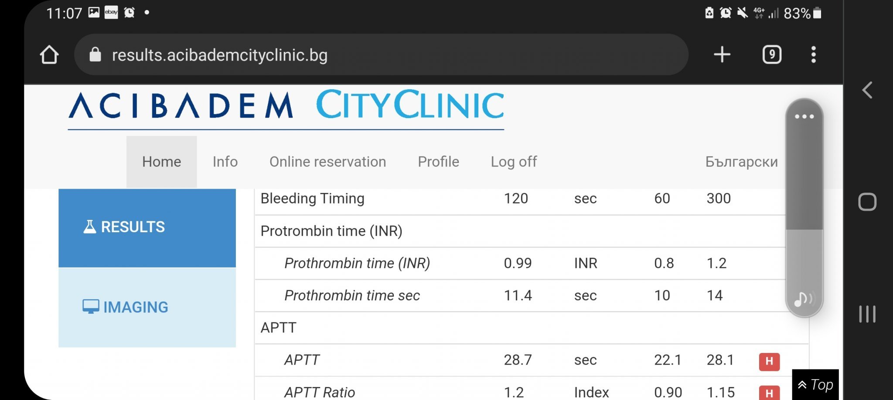Tap the floating volume panel three dots
Viewport: 893px width, 400px height.
(x=804, y=117)
